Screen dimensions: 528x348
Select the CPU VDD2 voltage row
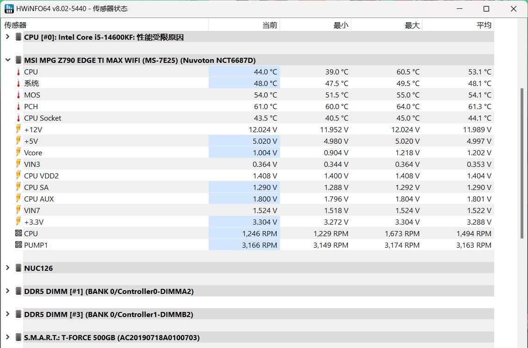point(116,176)
